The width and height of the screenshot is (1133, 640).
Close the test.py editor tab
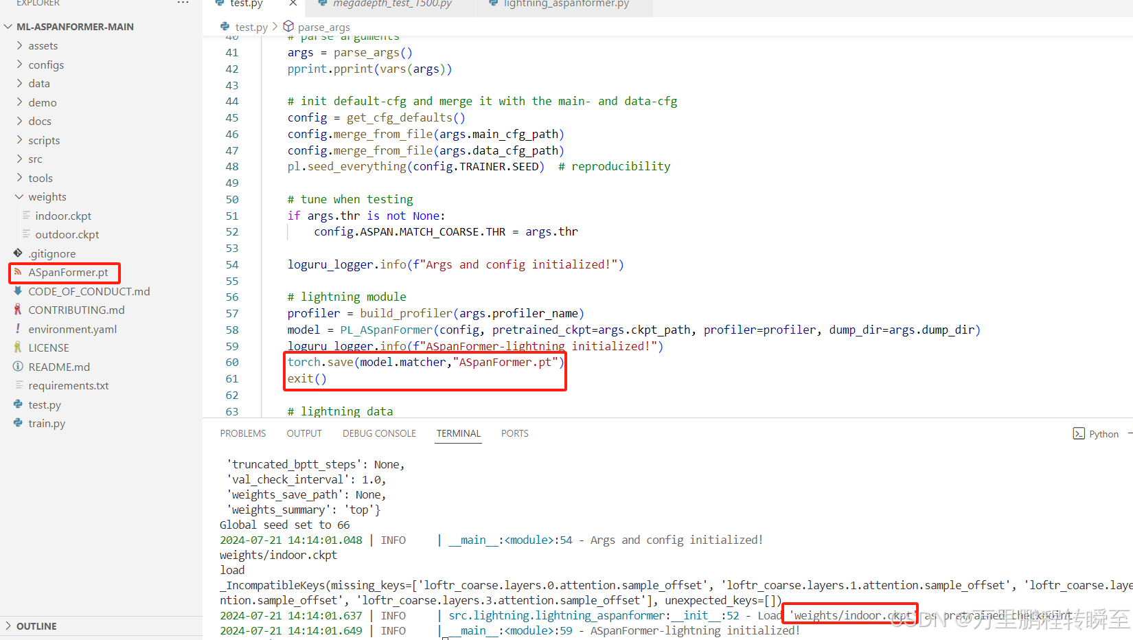[x=293, y=3]
